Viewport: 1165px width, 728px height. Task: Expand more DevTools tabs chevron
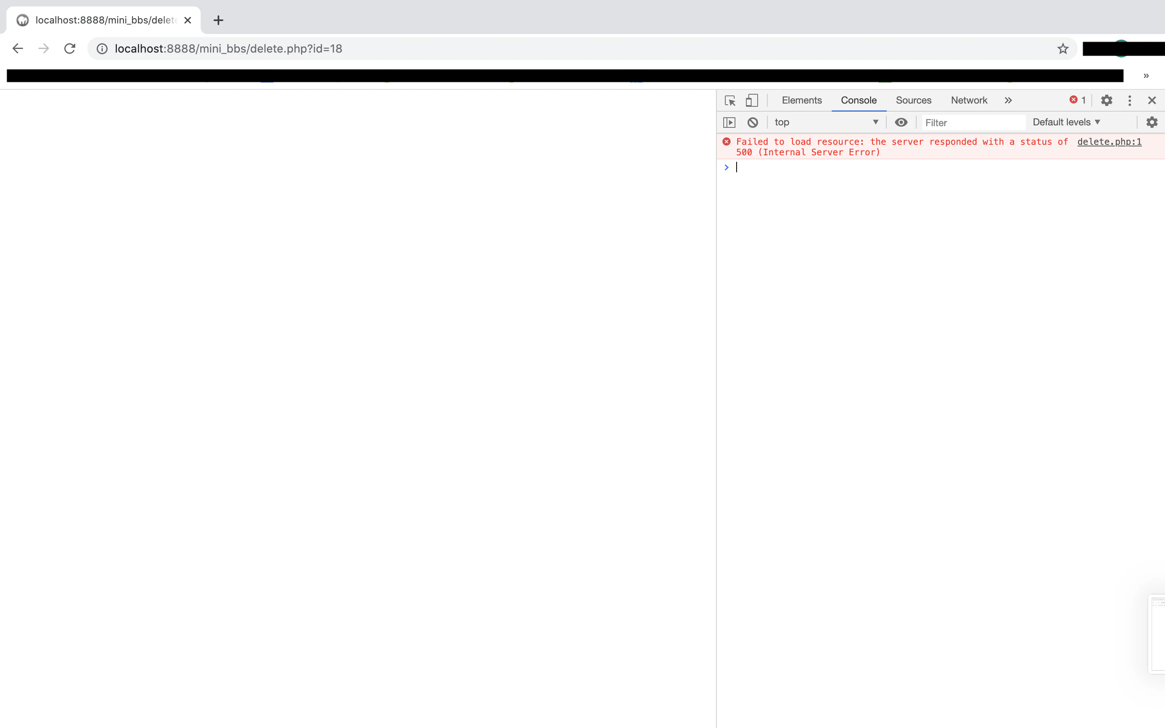coord(1008,100)
